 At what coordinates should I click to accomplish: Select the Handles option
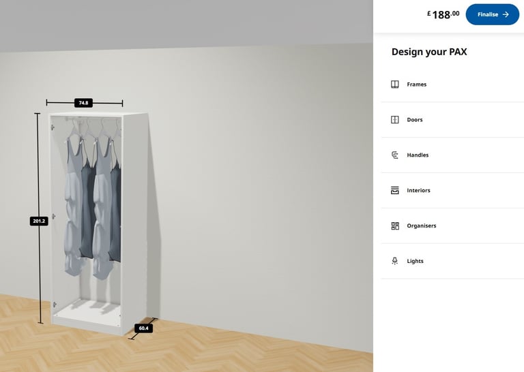point(452,155)
